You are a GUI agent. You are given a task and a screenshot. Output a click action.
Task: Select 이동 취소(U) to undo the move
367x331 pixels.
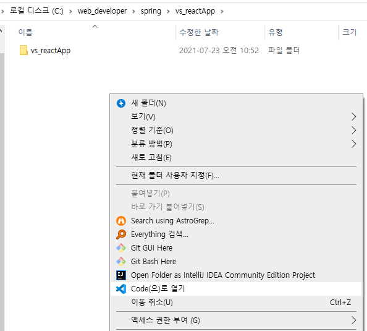click(237, 303)
